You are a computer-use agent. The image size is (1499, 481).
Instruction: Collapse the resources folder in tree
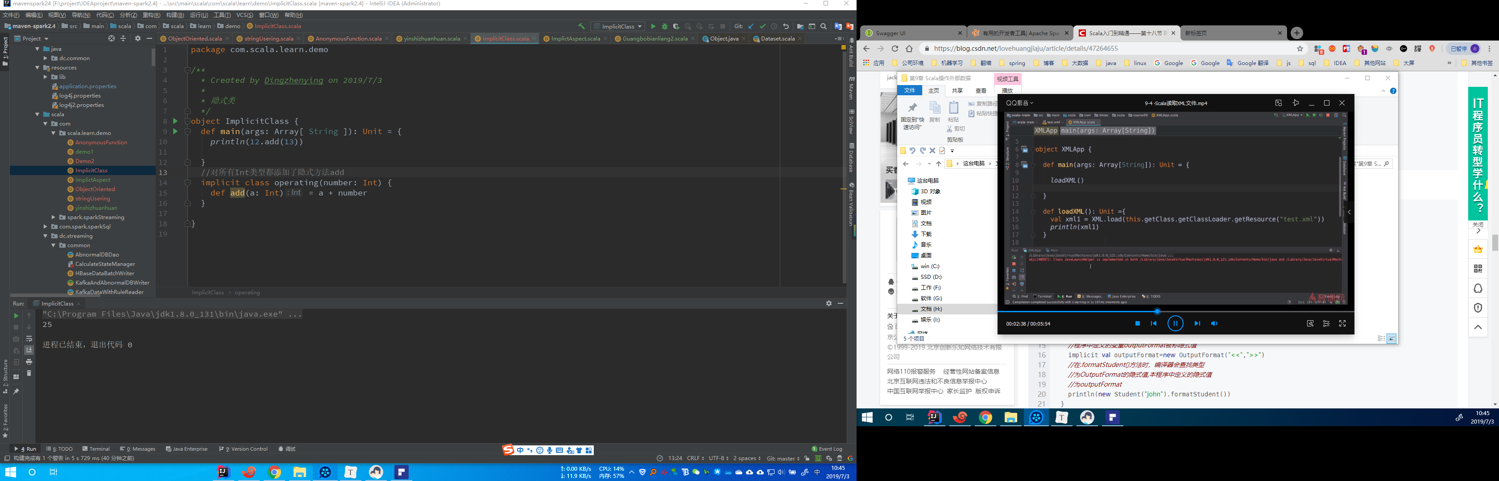(37, 67)
